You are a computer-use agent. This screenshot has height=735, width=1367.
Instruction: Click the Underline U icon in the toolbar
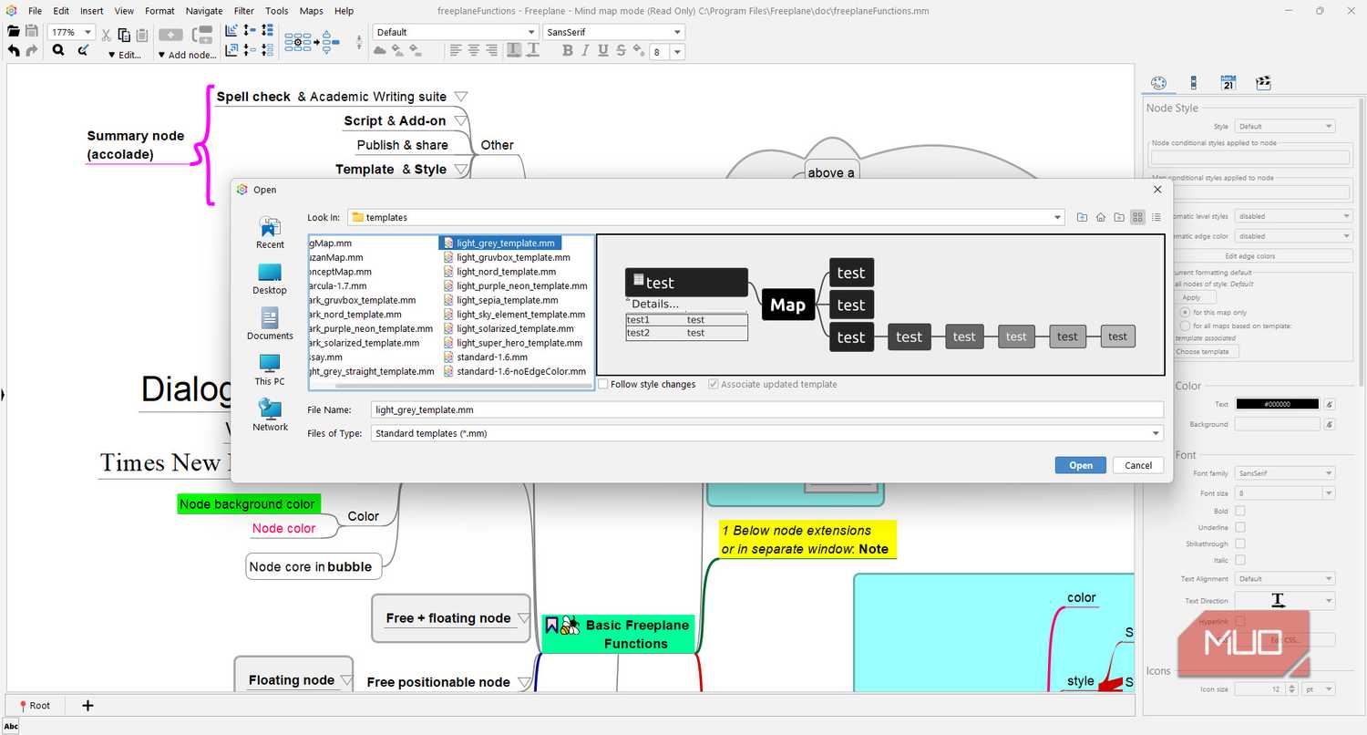(603, 51)
